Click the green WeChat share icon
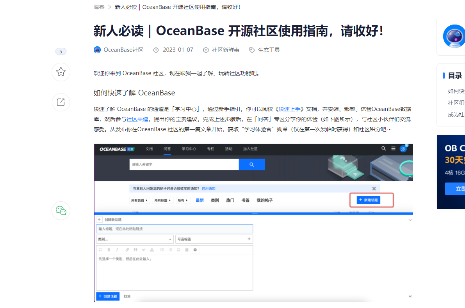 coord(61,211)
